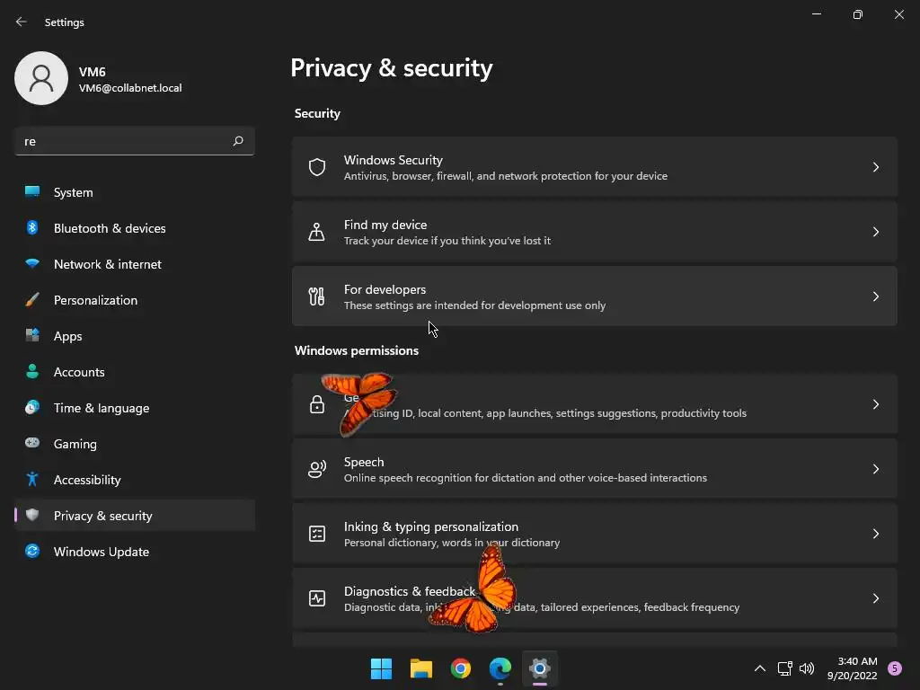The width and height of the screenshot is (920, 690).
Task: Open Google Chrome from the taskbar
Action: (x=461, y=668)
